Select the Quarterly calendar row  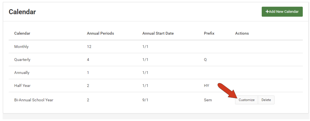coord(22,60)
